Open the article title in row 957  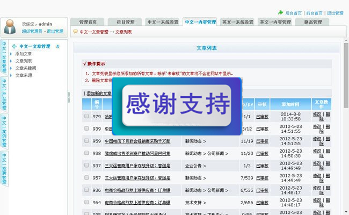tap(137, 178)
